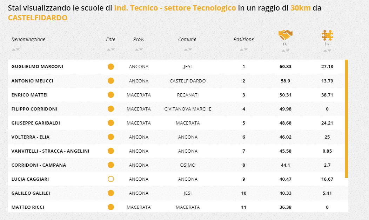Click the orange vertical scrollbar
Viewport: 369px width, 220px height.
tap(347, 119)
